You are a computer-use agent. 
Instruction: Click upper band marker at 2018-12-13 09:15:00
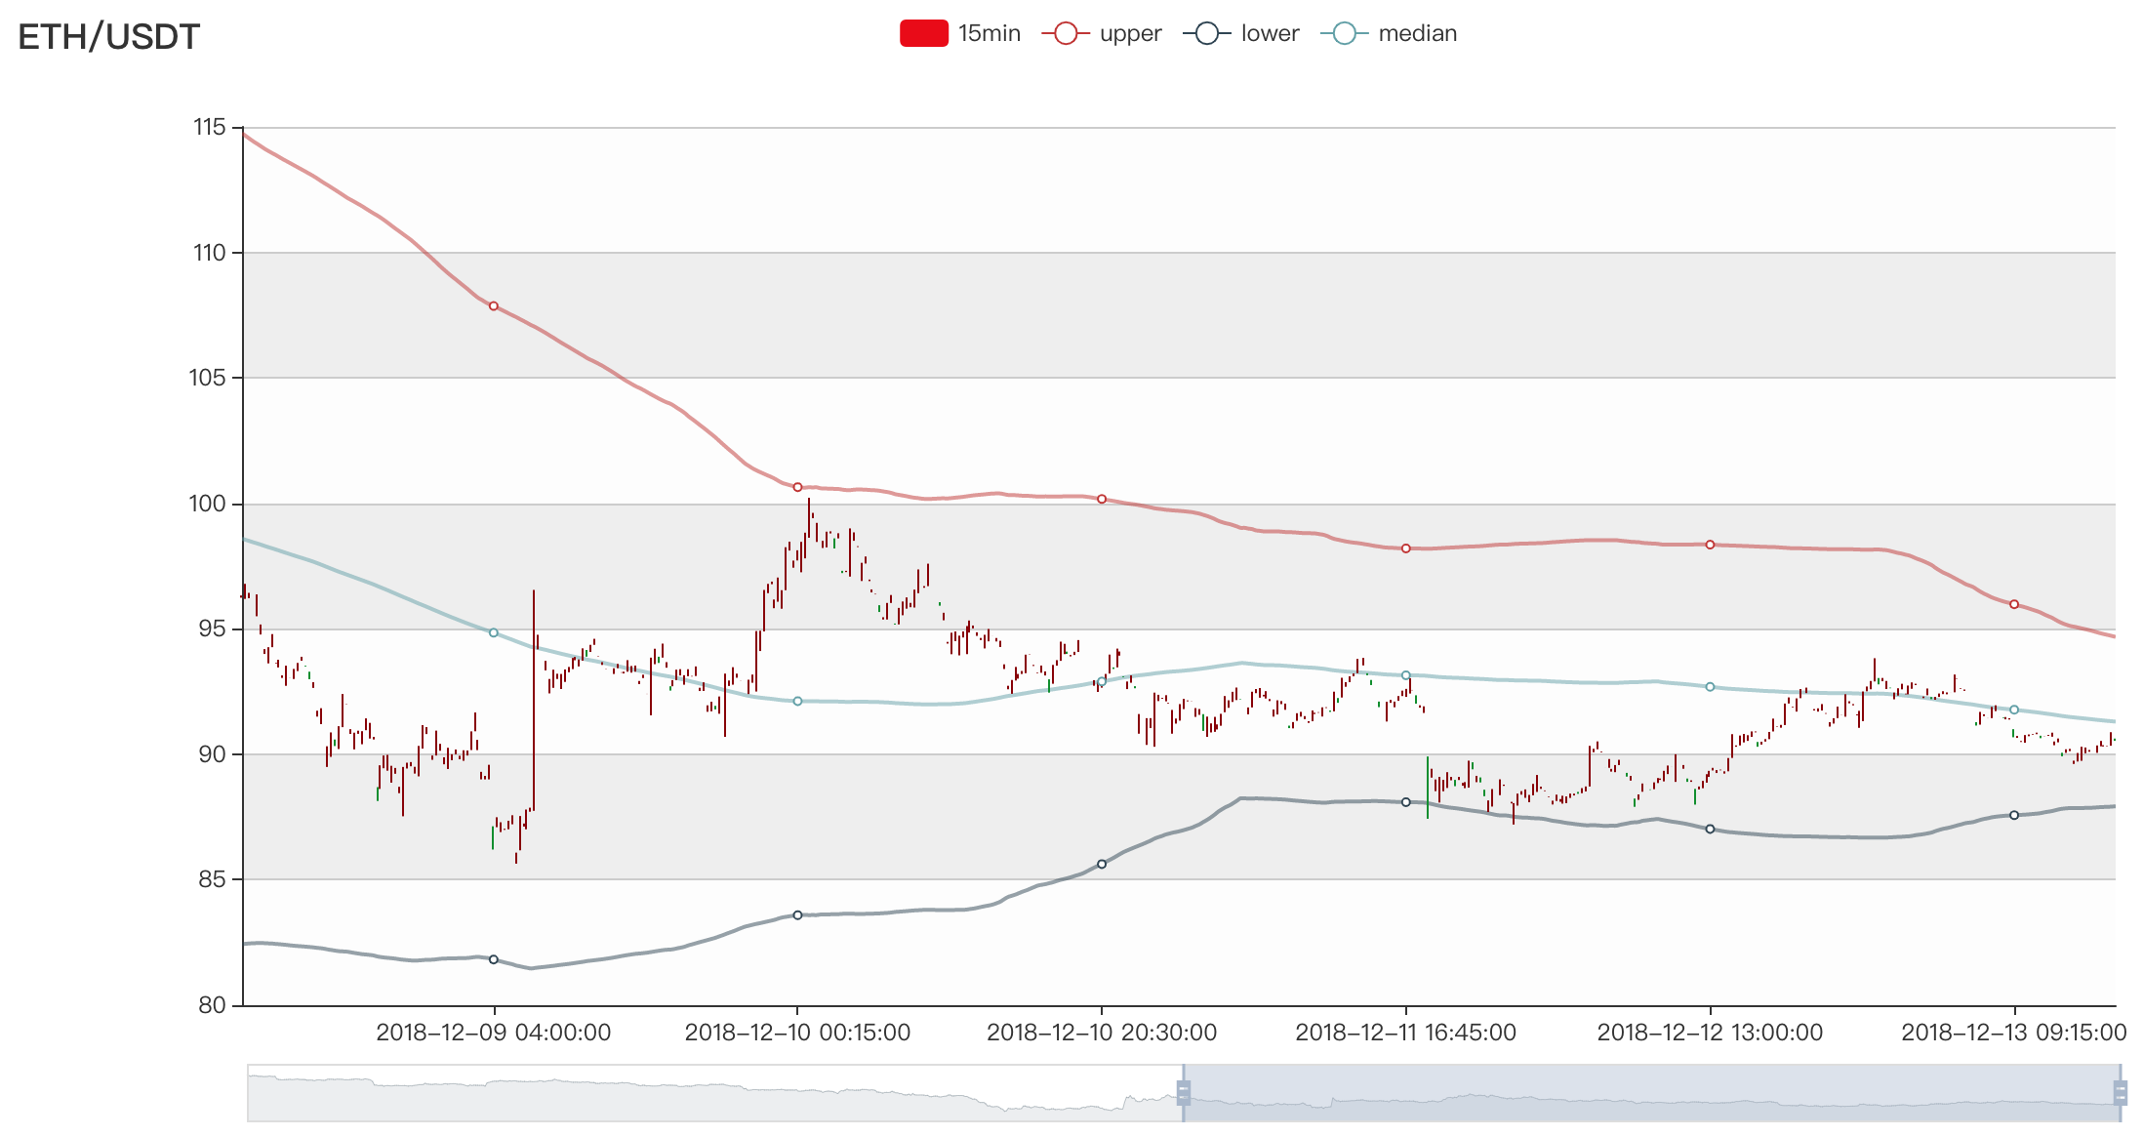pyautogui.click(x=2014, y=604)
